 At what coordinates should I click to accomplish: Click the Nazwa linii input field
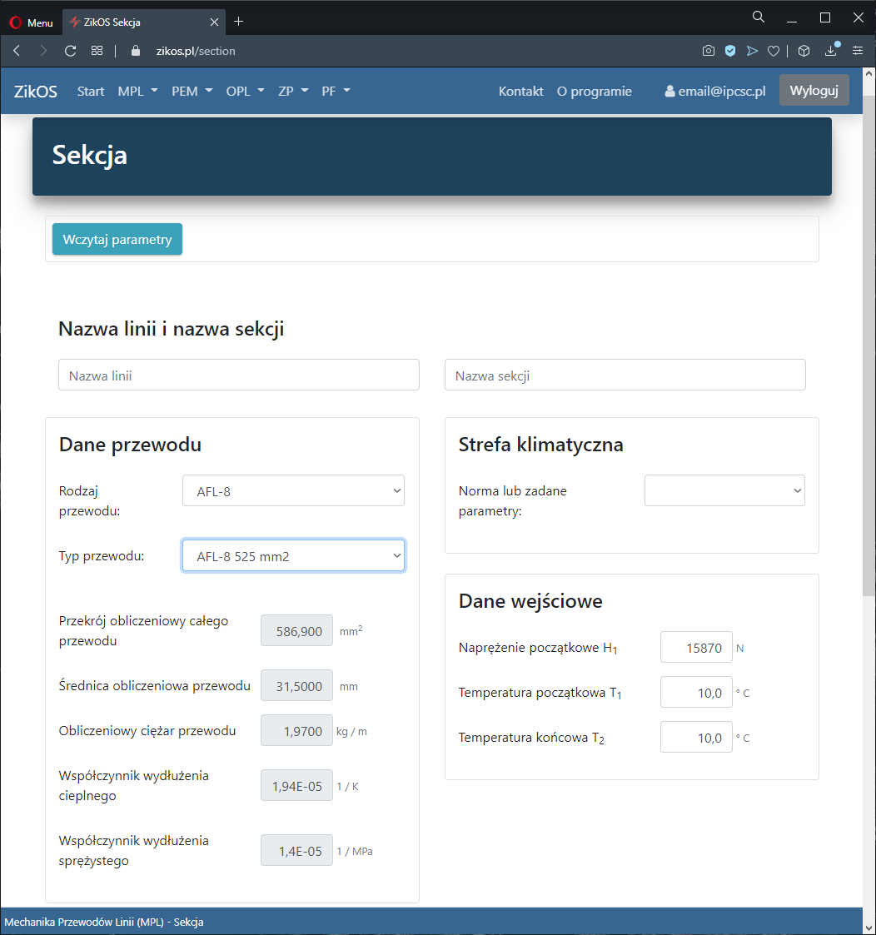click(239, 375)
